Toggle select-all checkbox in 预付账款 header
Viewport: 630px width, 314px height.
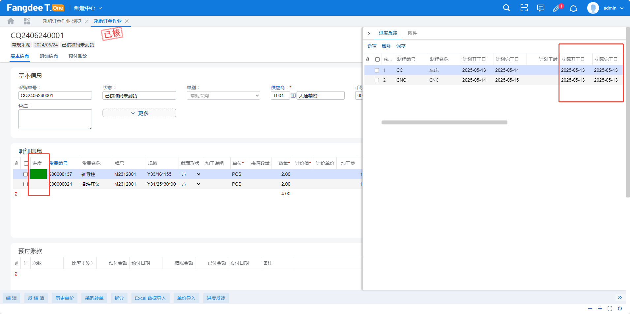26,263
